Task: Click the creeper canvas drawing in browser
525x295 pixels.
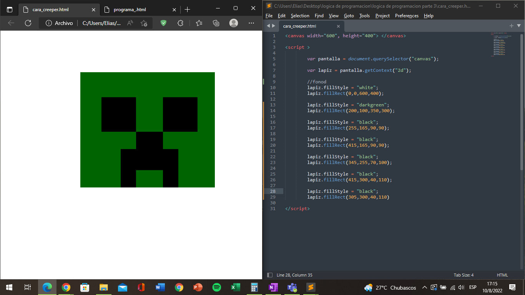Action: tap(148, 130)
